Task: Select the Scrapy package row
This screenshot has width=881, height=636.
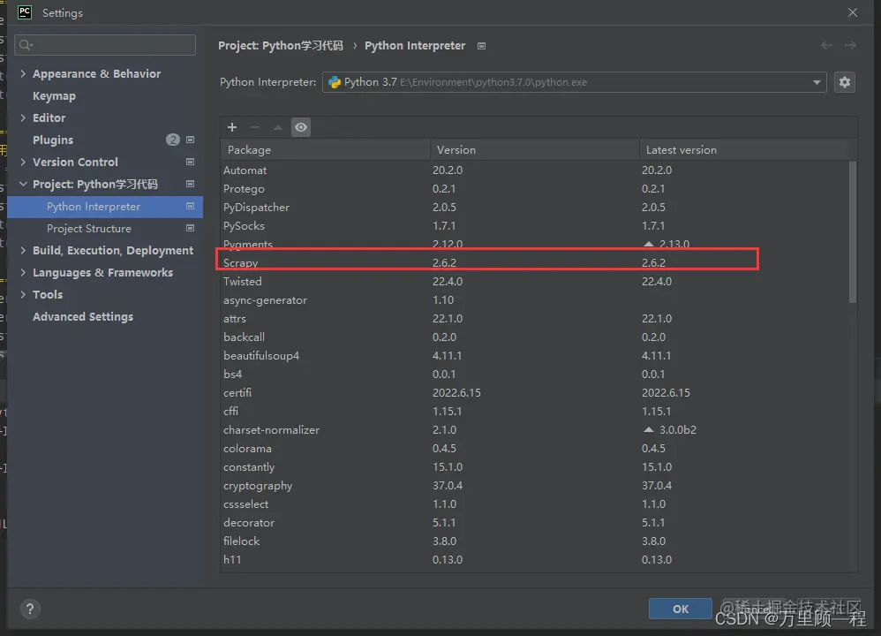Action: tap(534, 262)
